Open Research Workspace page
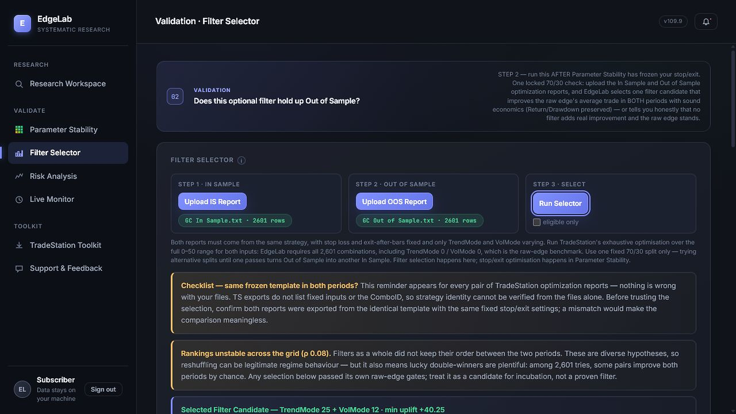This screenshot has width=736, height=414. pyautogui.click(x=68, y=84)
